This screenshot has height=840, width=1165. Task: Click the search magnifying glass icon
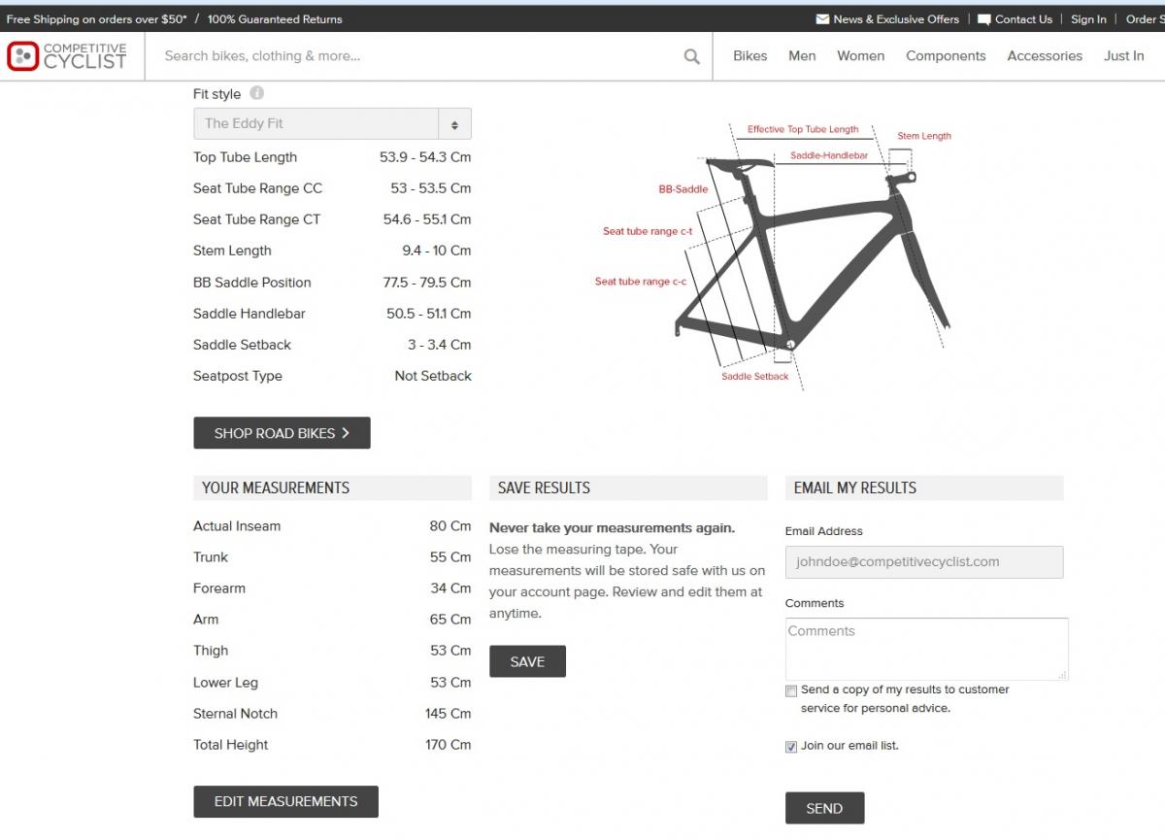[691, 56]
